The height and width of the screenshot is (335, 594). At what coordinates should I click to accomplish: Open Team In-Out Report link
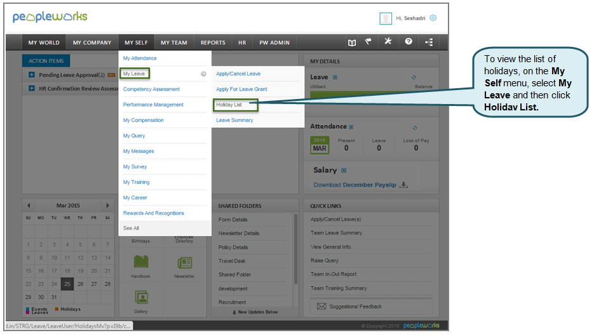pyautogui.click(x=334, y=275)
